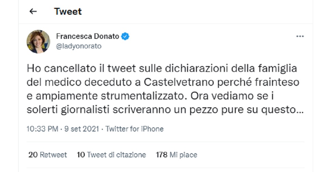Screen dimensions: 321x172
Task: Click the "Francesca Donato" display name
Action: (87, 36)
